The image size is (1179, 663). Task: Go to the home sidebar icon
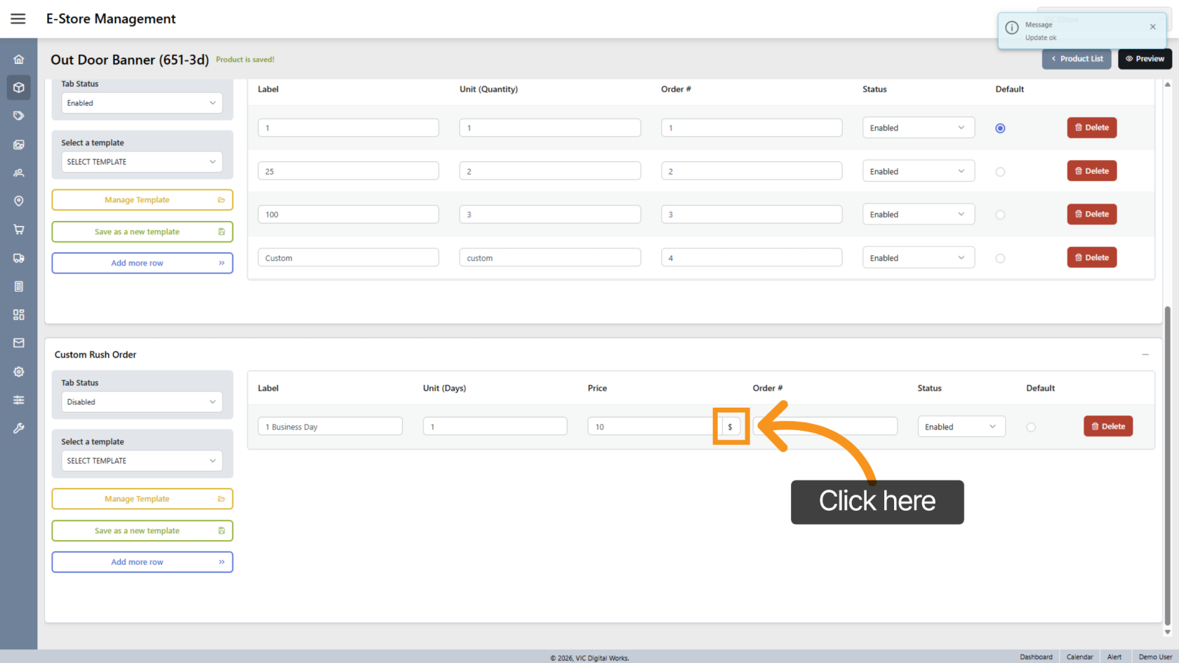[x=19, y=60]
